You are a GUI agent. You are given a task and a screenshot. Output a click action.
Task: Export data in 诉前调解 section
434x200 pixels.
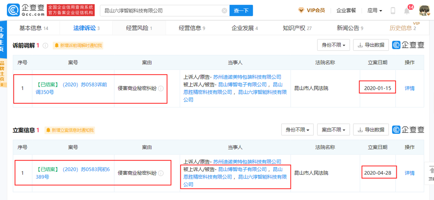(x=371, y=45)
